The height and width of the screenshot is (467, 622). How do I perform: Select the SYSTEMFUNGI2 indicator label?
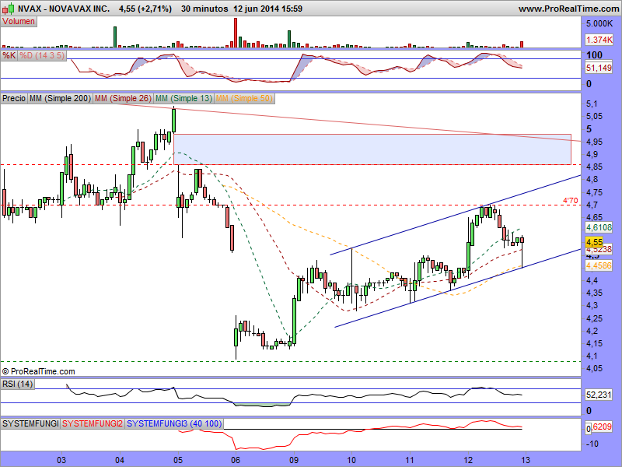pyautogui.click(x=93, y=423)
